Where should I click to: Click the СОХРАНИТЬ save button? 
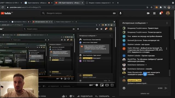point(102,96)
